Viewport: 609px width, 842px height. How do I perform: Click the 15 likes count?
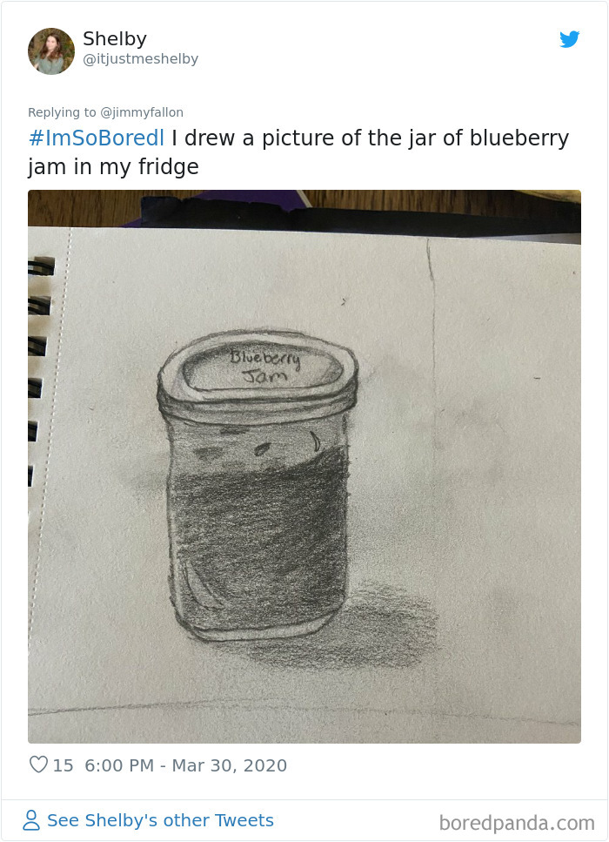[x=63, y=765]
